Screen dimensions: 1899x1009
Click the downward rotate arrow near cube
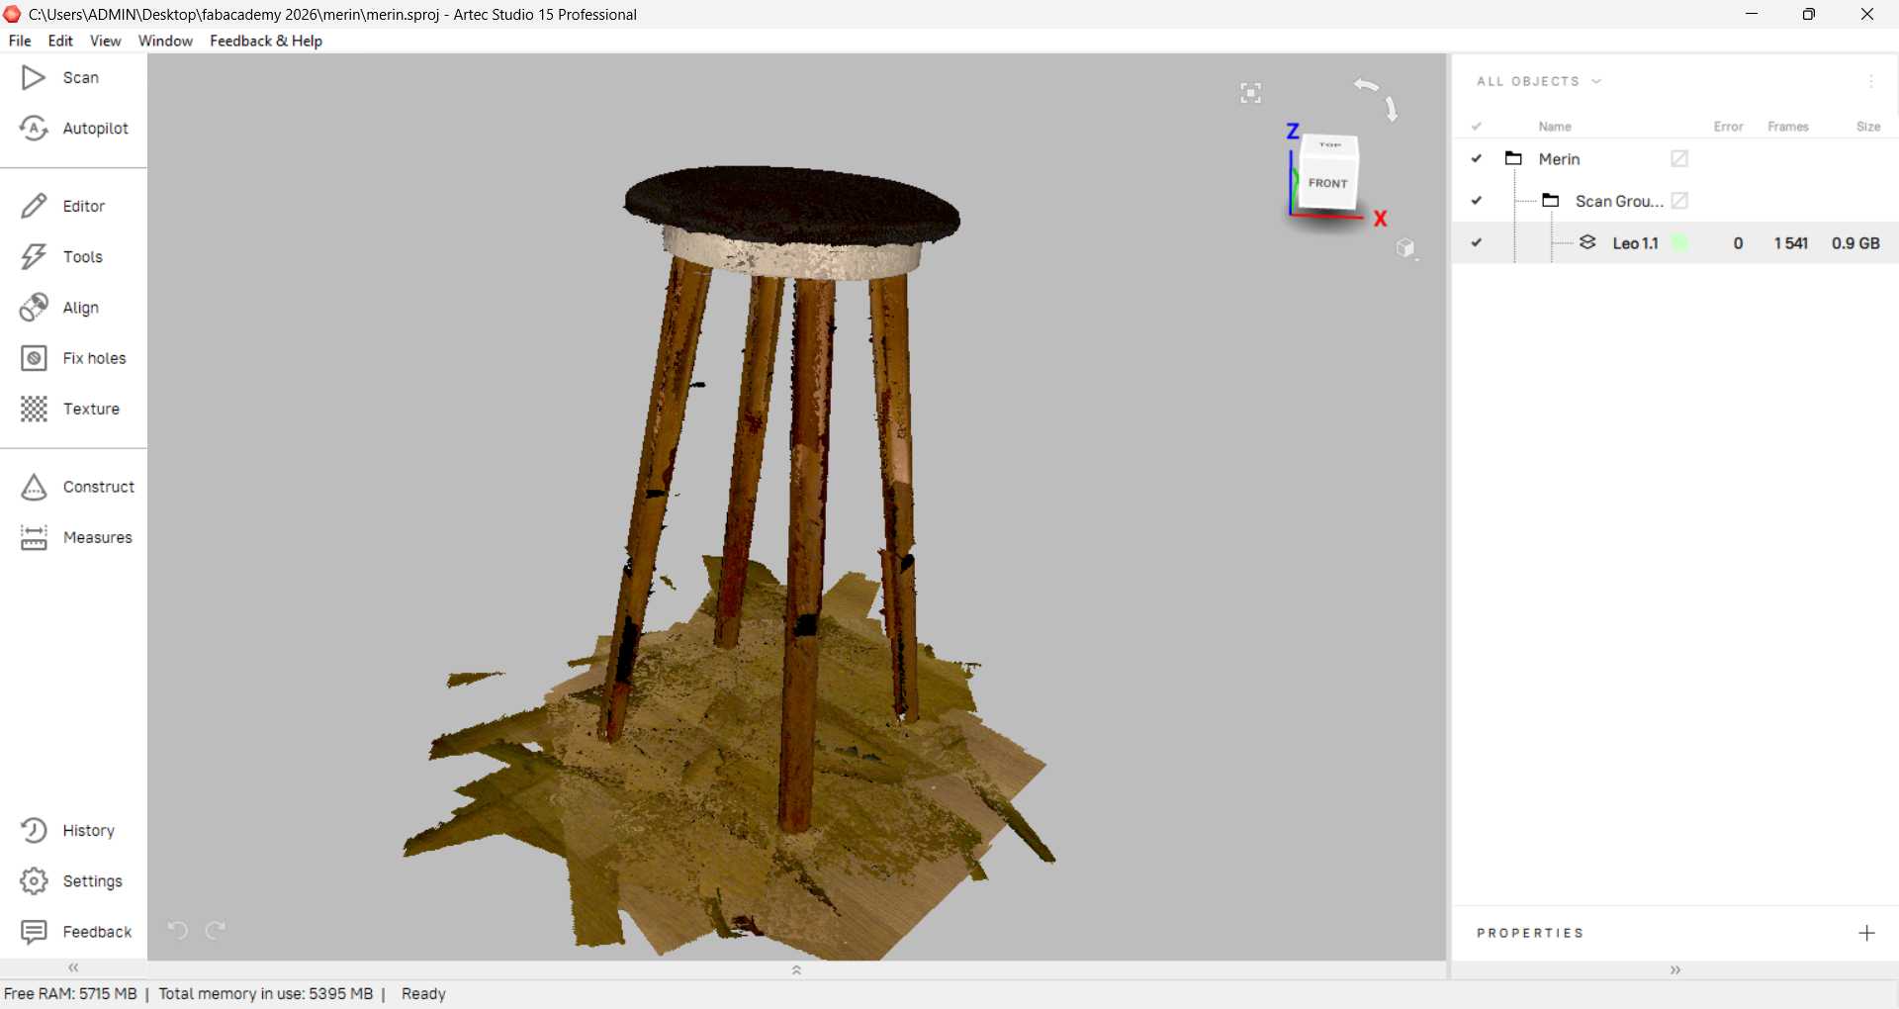(x=1392, y=108)
